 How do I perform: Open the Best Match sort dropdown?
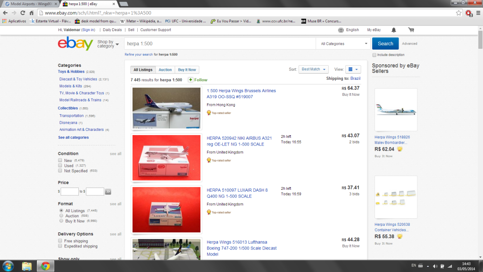(x=313, y=69)
